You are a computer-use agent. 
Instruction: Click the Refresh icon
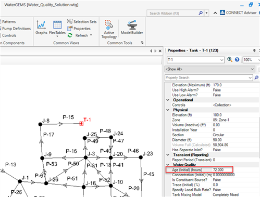pyautogui.click(x=70, y=35)
